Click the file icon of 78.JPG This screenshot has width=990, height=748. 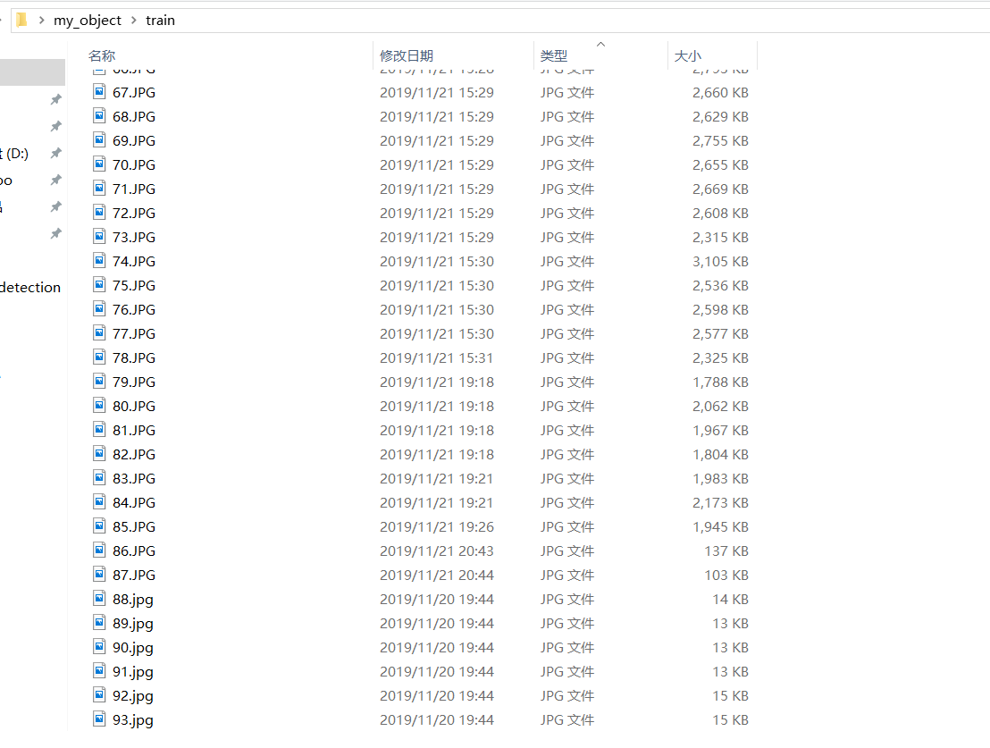coord(99,357)
